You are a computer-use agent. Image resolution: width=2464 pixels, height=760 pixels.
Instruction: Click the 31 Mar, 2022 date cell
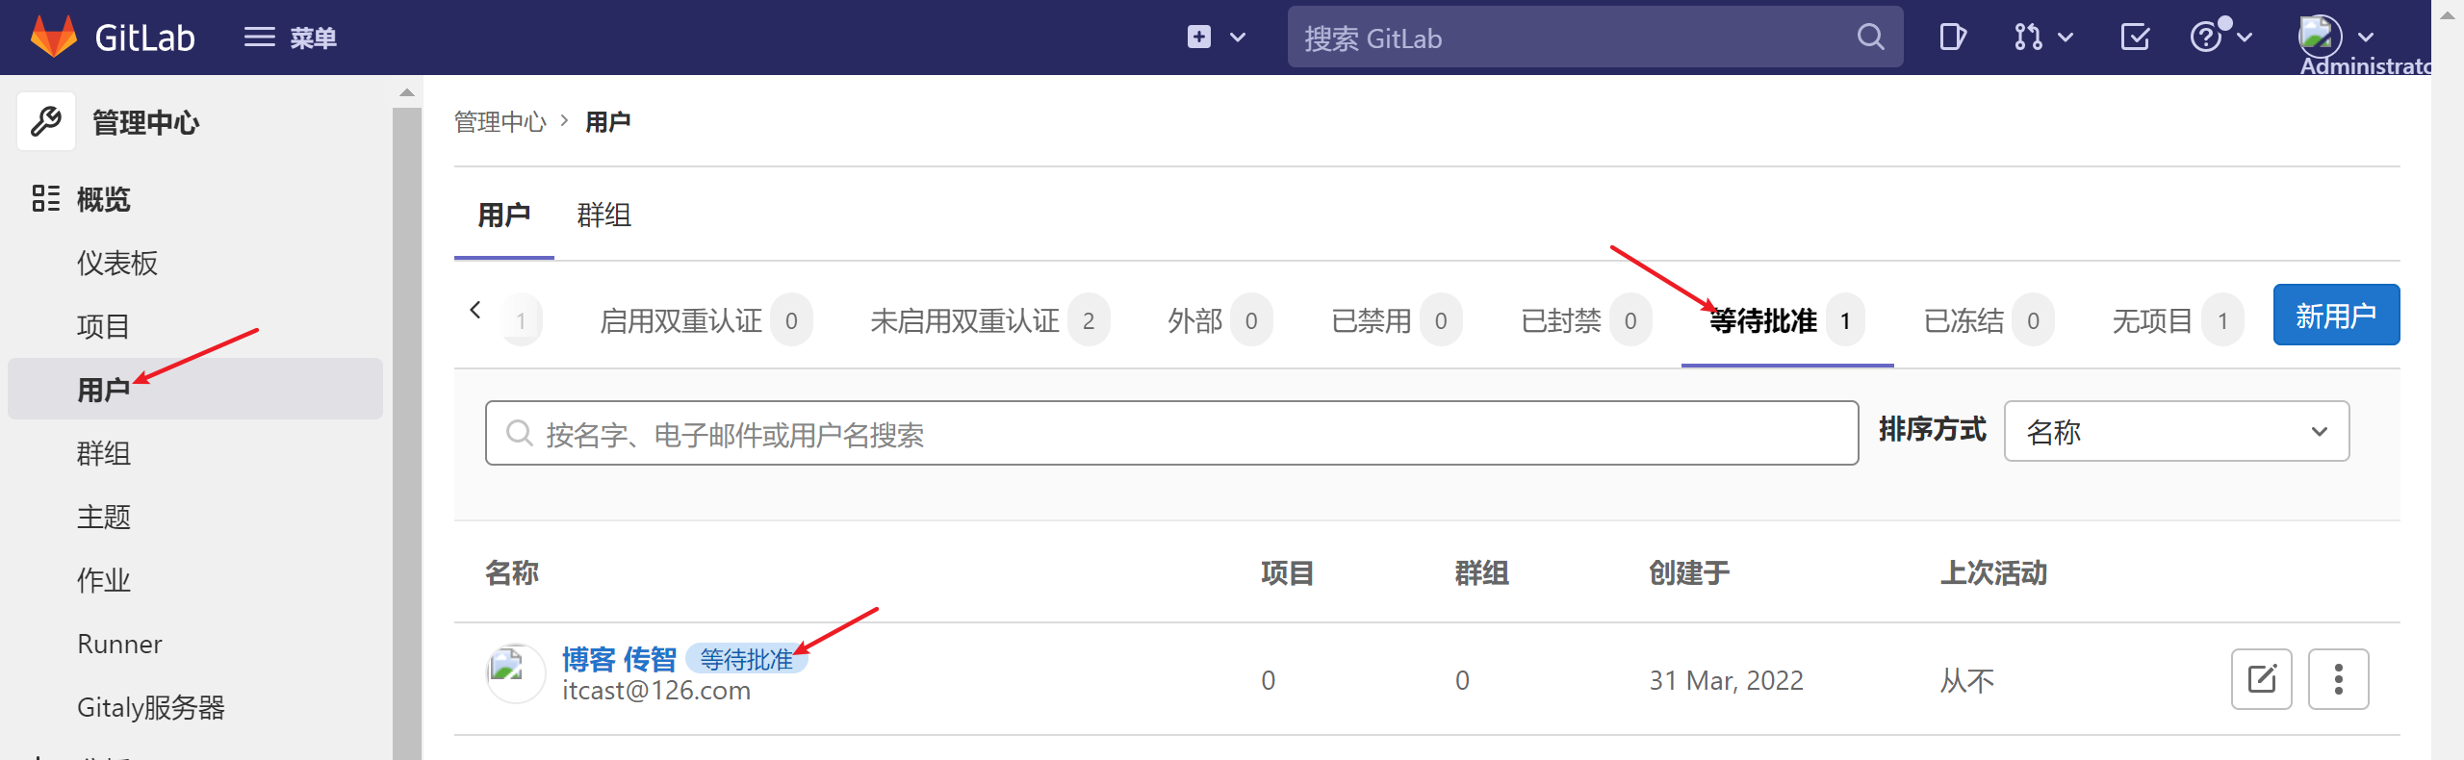(1727, 680)
